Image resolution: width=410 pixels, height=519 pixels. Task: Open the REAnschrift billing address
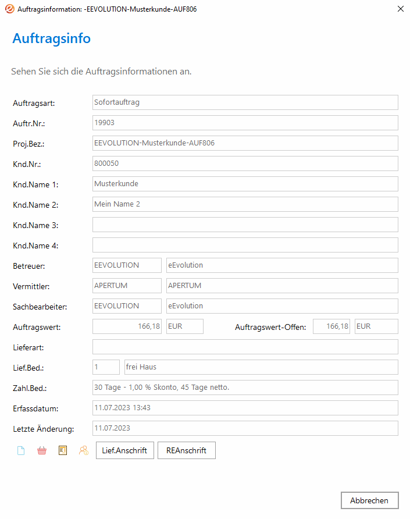click(x=186, y=450)
